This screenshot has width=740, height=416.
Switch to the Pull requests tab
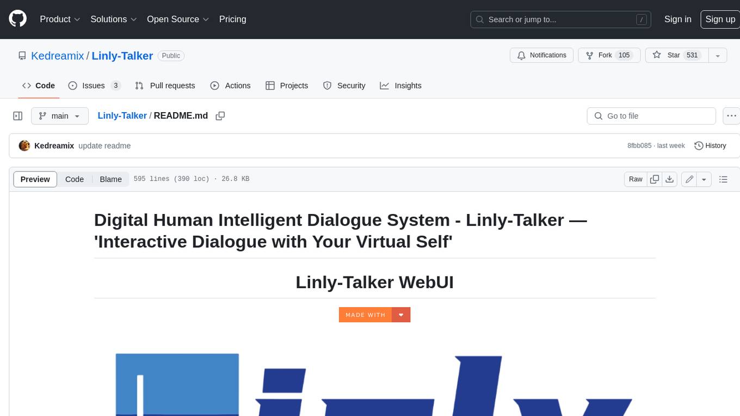[165, 85]
